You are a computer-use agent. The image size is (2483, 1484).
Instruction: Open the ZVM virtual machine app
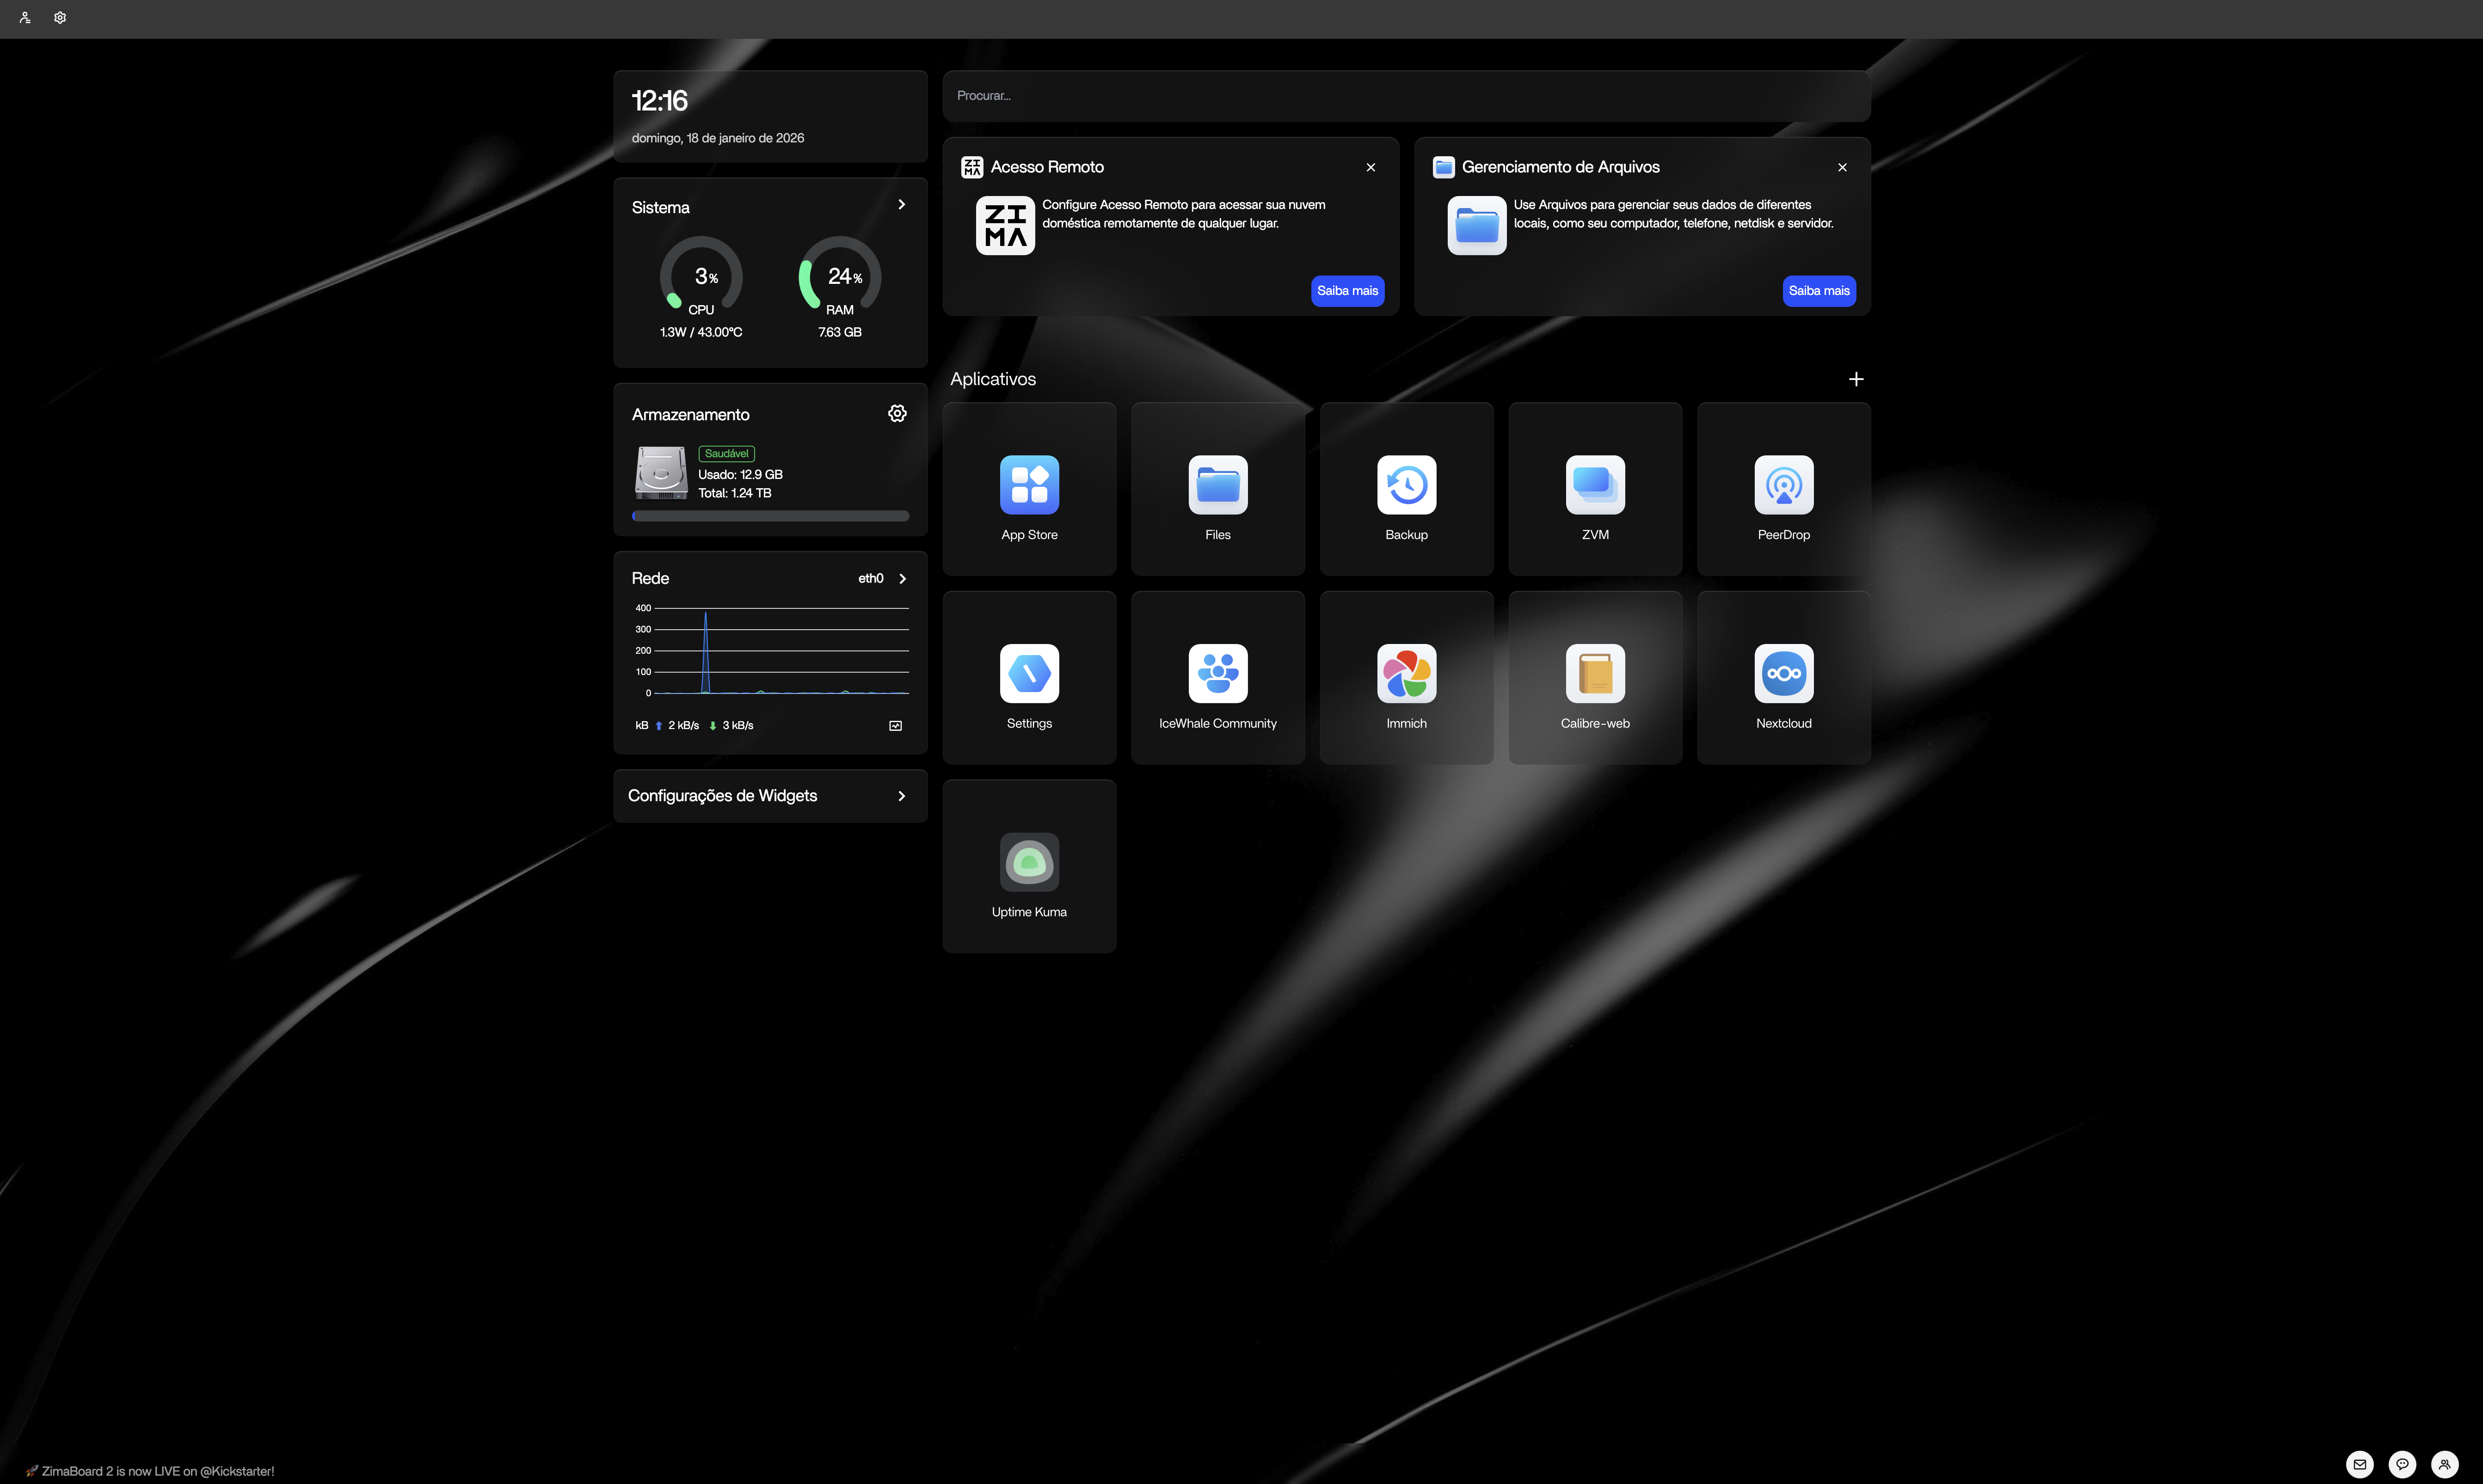(1595, 485)
